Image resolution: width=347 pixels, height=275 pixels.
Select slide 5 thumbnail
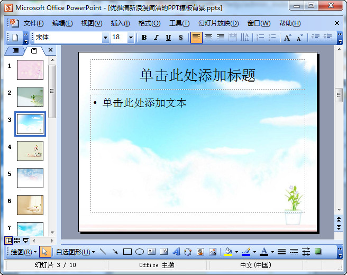pos(30,178)
